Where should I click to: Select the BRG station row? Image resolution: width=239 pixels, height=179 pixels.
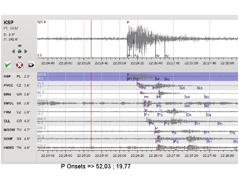121,94
